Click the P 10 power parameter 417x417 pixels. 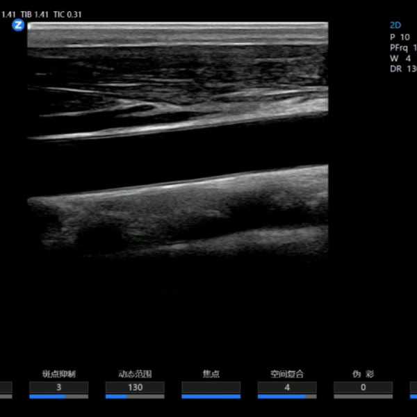400,37
